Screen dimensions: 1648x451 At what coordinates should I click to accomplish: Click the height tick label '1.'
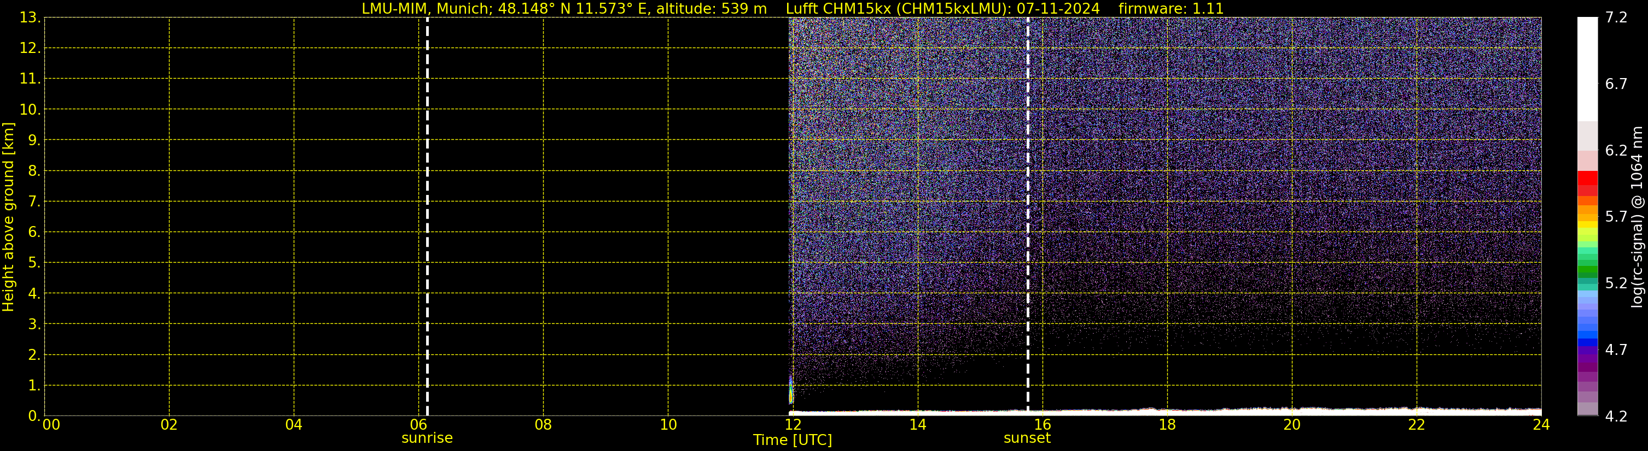tap(34, 386)
